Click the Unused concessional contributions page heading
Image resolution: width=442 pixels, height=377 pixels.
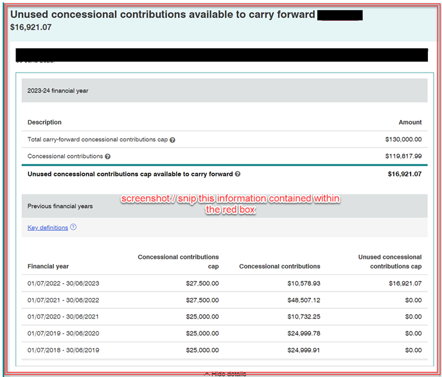pyautogui.click(x=163, y=14)
